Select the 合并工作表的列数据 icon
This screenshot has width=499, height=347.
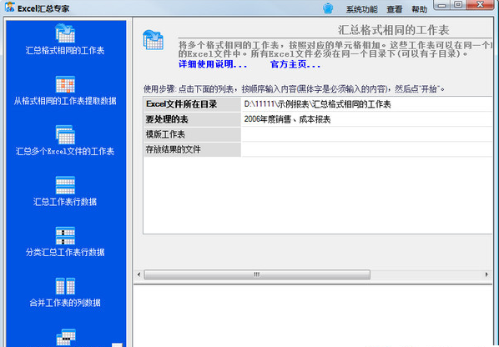pyautogui.click(x=65, y=286)
